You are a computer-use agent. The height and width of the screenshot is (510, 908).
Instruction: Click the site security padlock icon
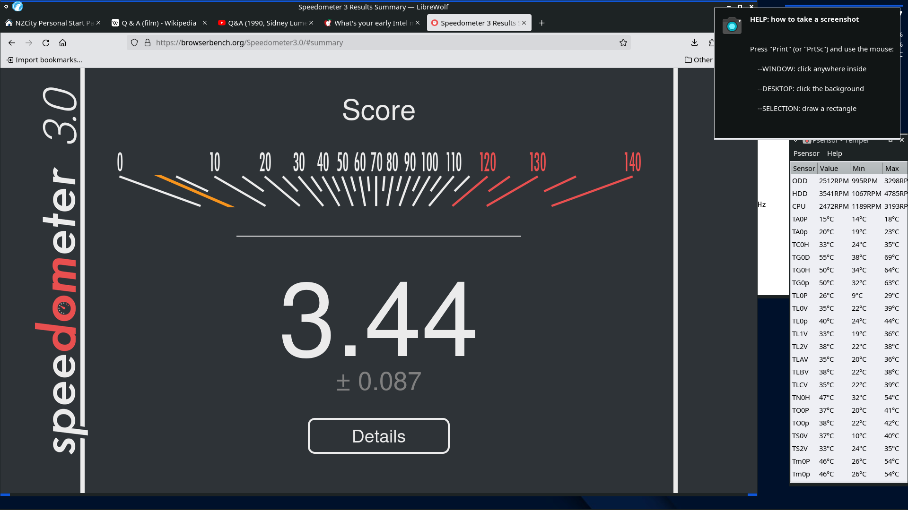(148, 42)
